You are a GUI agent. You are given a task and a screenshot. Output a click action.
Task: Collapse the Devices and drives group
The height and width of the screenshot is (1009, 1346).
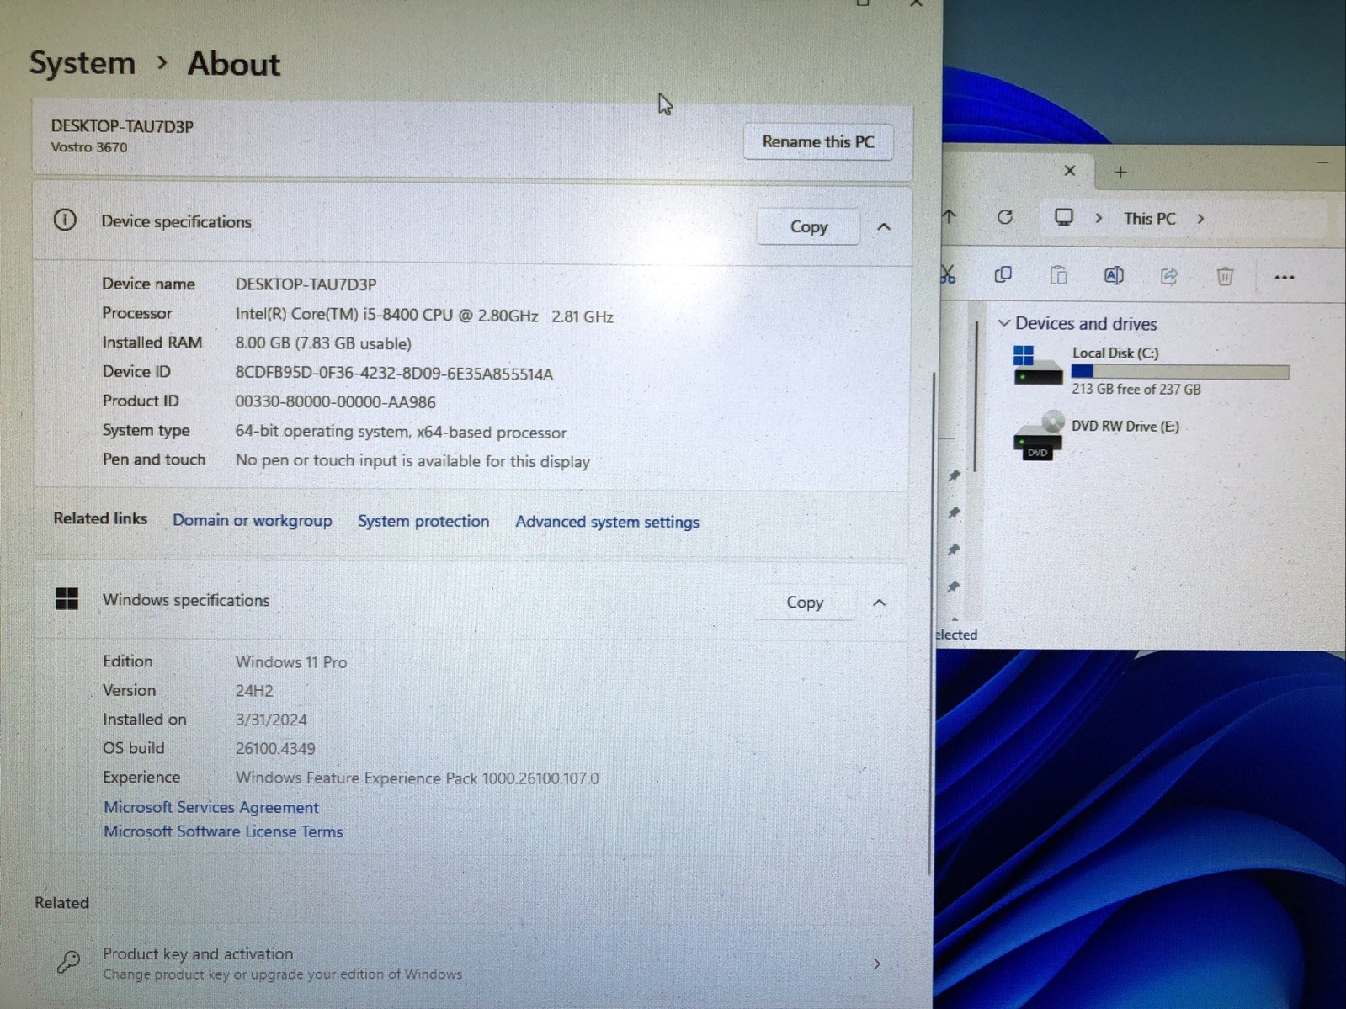pyautogui.click(x=1003, y=323)
